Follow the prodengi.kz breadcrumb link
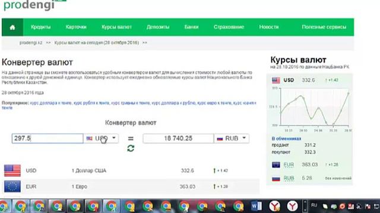 coord(31,43)
